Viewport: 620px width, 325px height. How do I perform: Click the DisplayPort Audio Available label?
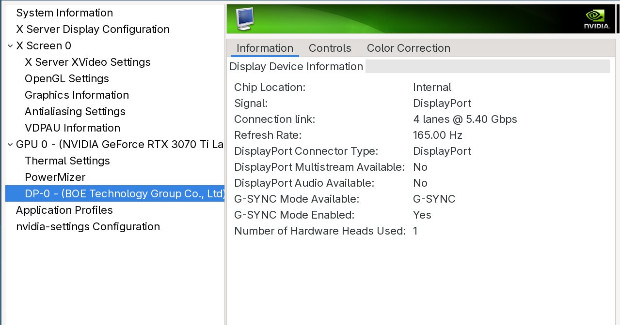click(x=304, y=183)
